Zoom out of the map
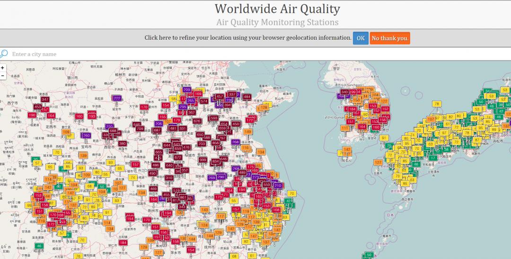Screen dimensions: 511x259 pyautogui.click(x=3, y=75)
